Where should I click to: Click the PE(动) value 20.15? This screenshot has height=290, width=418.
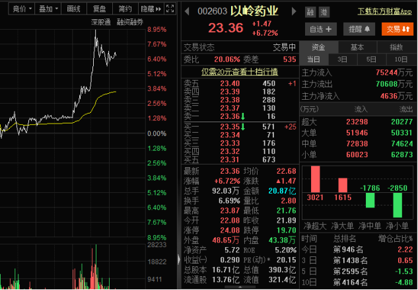(287, 260)
